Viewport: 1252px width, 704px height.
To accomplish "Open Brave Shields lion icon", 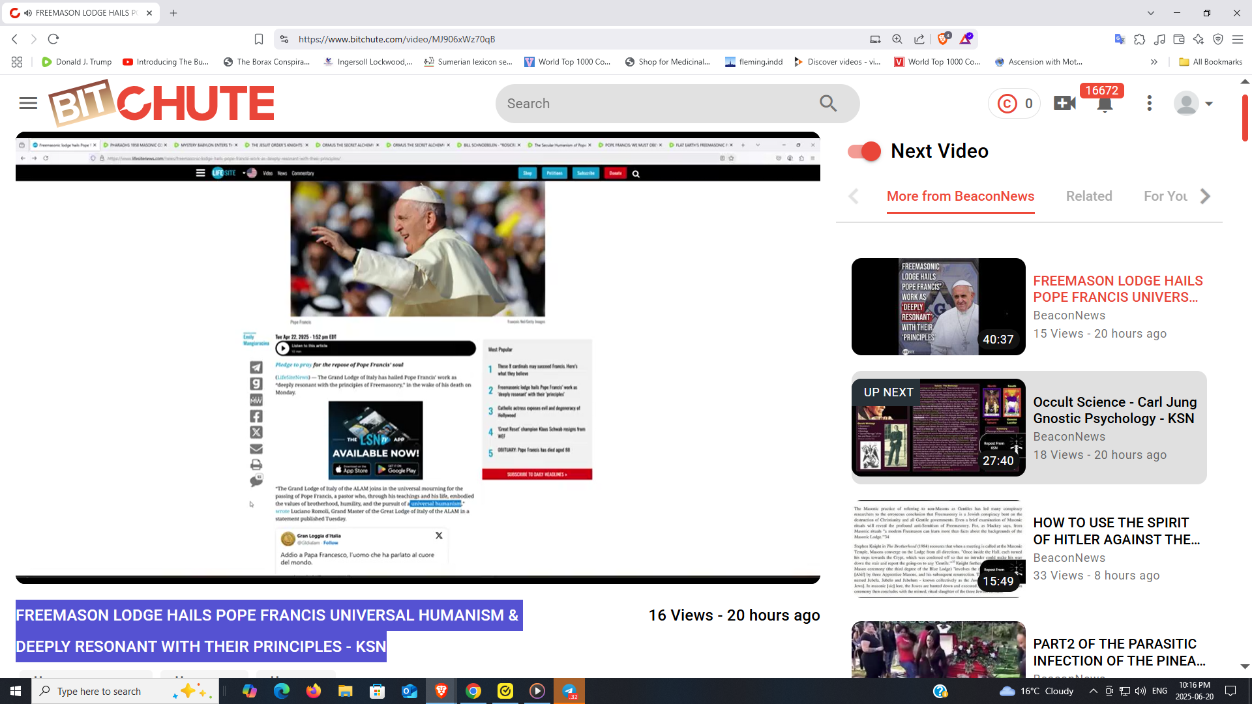I will (943, 39).
